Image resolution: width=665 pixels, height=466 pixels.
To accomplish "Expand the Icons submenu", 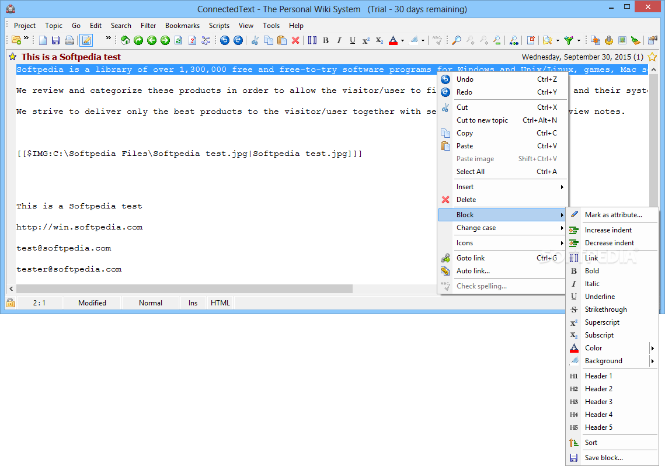I will click(x=502, y=243).
